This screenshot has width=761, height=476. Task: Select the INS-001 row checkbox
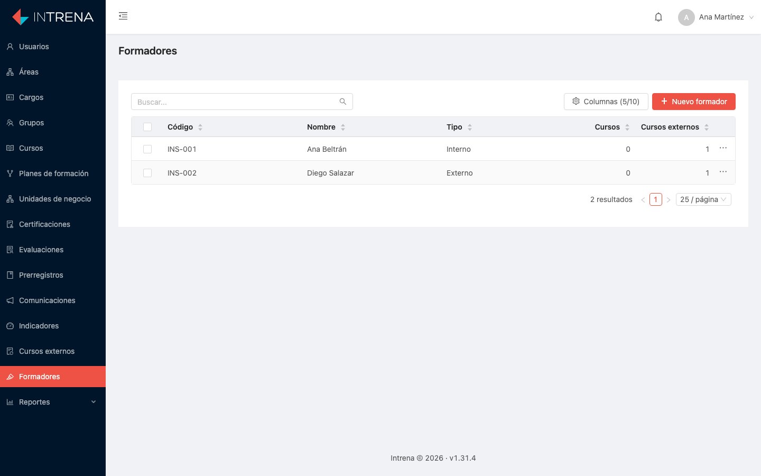[147, 149]
